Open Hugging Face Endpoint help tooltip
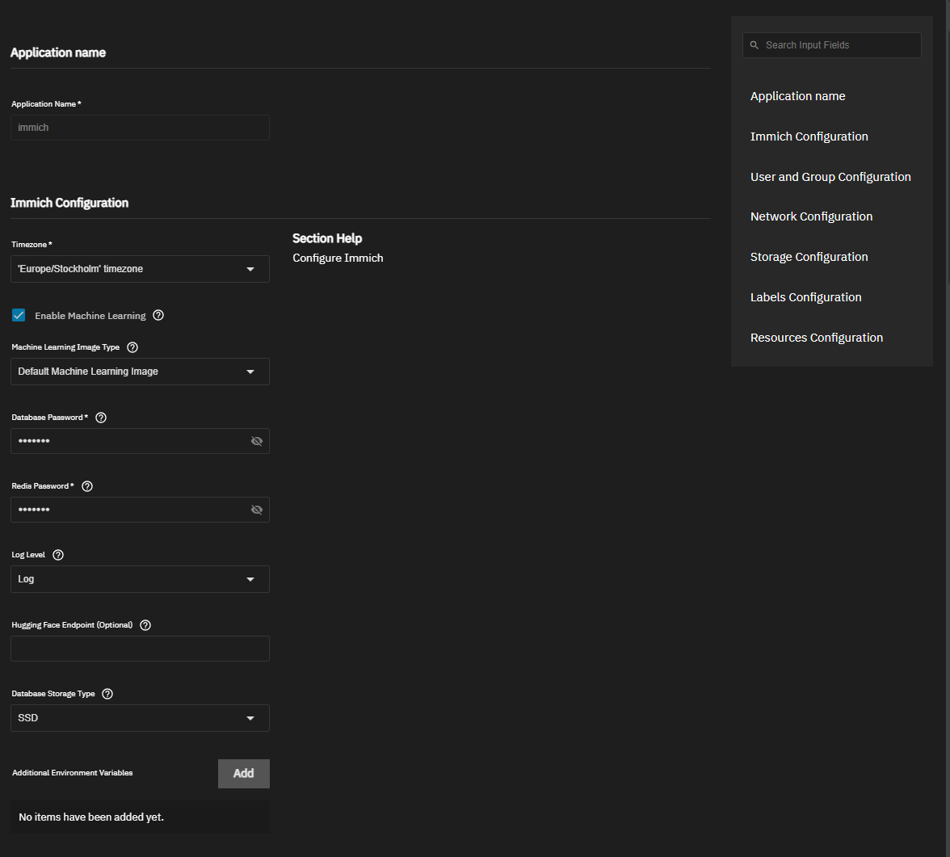This screenshot has width=950, height=857. click(x=145, y=624)
